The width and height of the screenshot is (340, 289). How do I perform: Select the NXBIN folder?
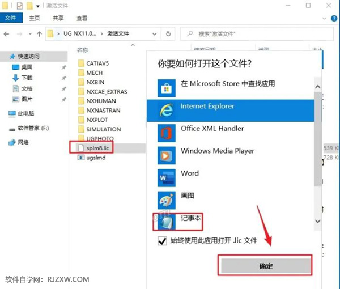pos(95,82)
